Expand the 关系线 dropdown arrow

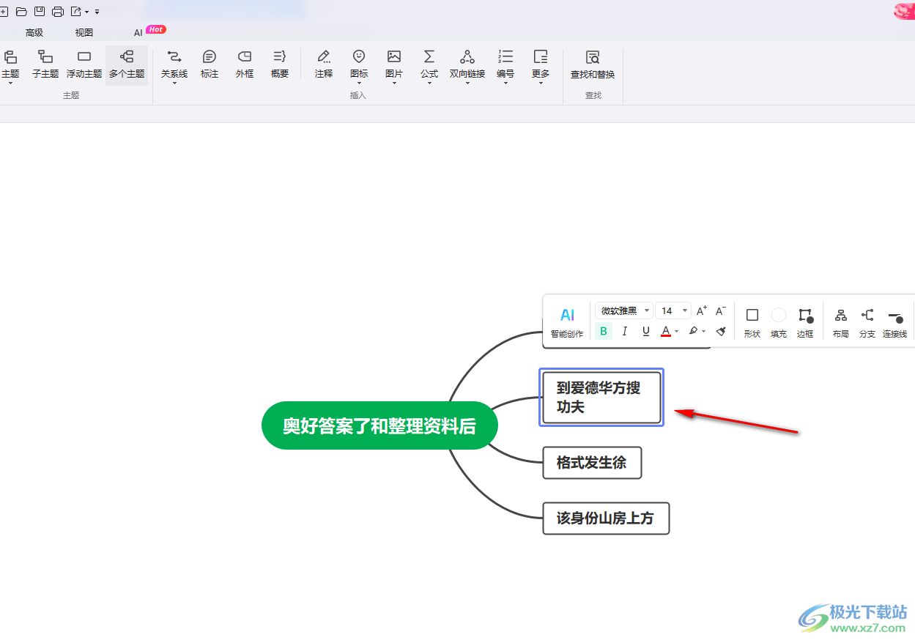(174, 83)
